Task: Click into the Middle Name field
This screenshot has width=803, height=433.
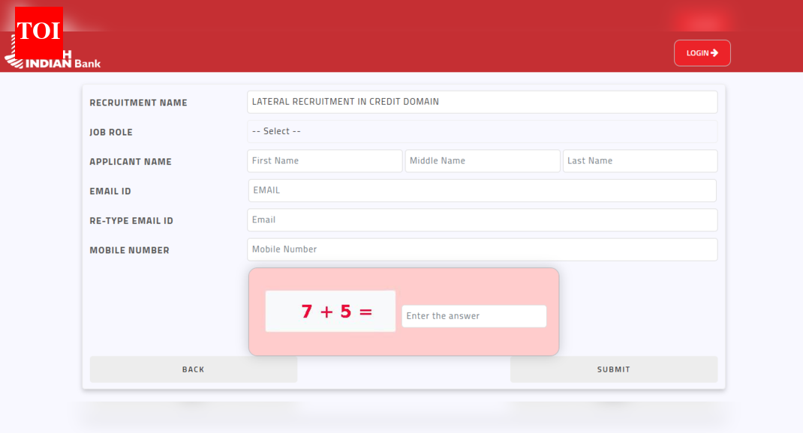Action: click(x=482, y=161)
